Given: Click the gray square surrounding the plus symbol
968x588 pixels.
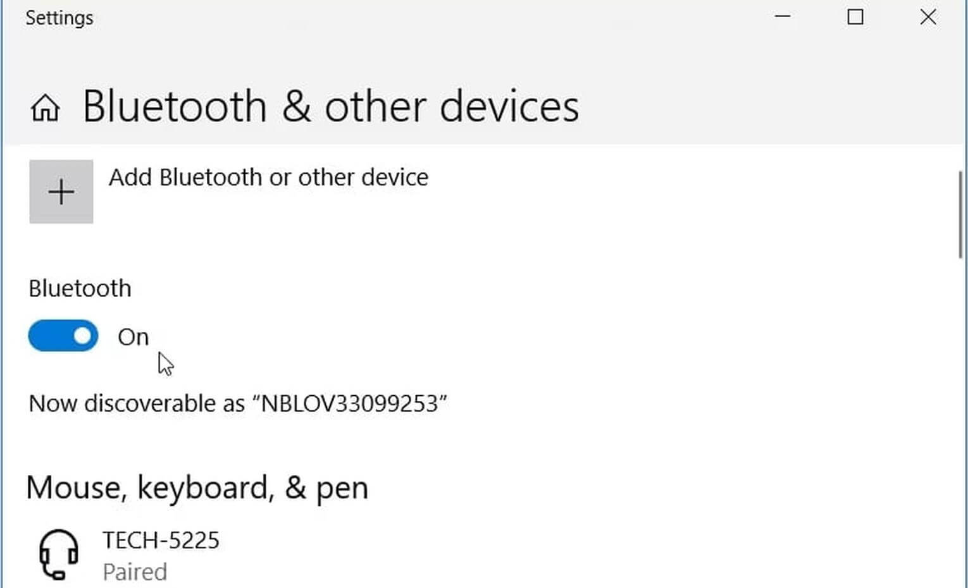Looking at the screenshot, I should coord(61,192).
